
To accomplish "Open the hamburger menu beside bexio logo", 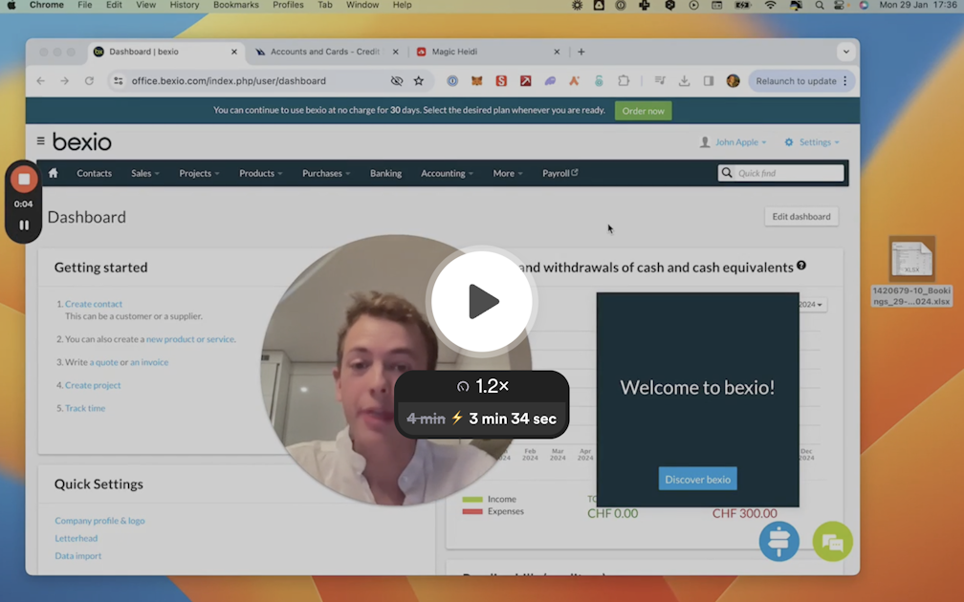I will pyautogui.click(x=40, y=141).
